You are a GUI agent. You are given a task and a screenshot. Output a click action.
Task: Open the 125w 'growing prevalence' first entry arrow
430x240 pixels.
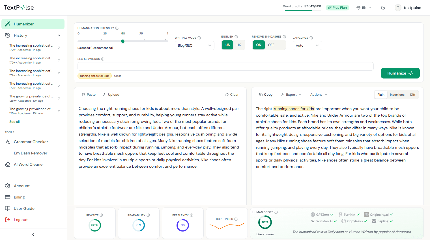(x=59, y=98)
